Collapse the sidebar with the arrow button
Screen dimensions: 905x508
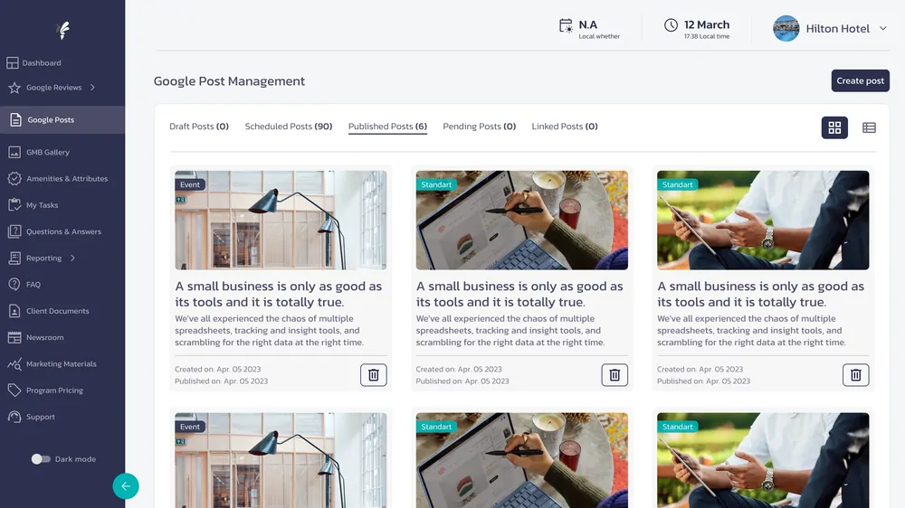[x=126, y=486]
